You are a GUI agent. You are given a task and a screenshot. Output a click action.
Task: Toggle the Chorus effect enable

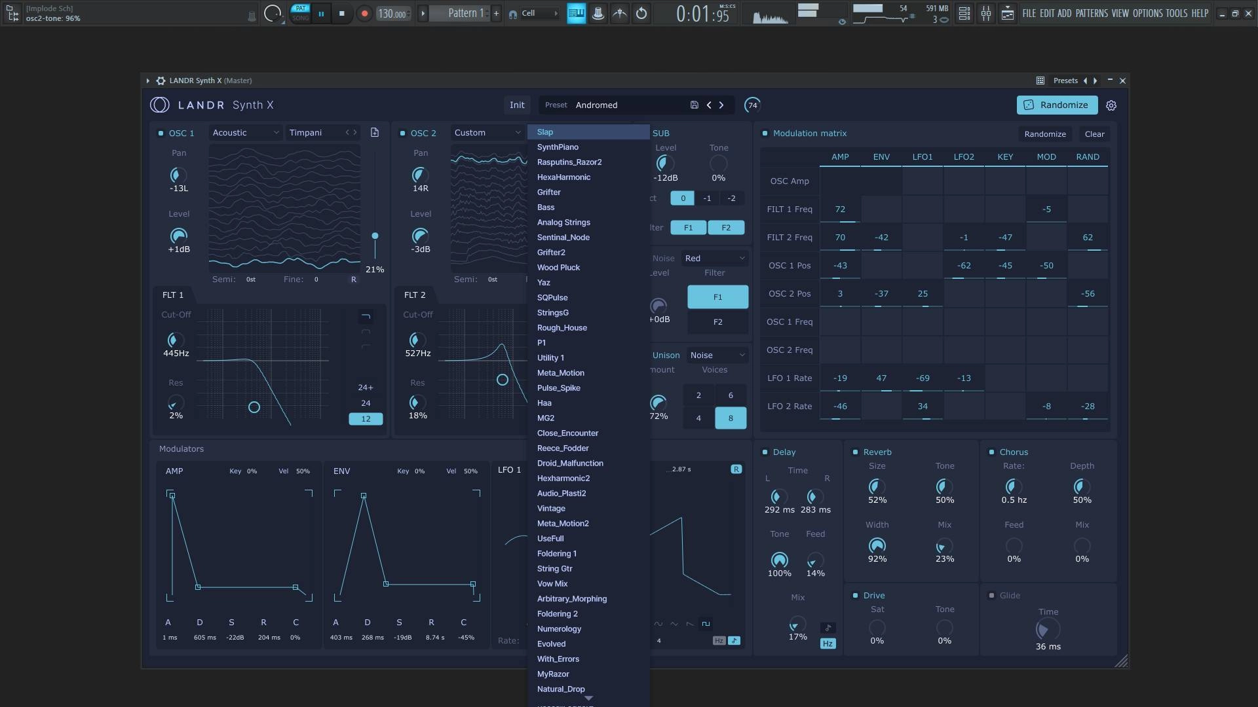(991, 452)
